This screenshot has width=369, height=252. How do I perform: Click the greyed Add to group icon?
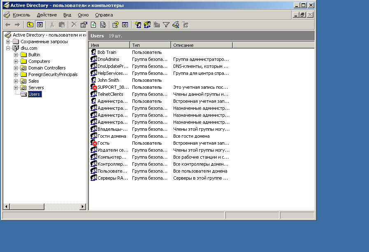click(186, 25)
